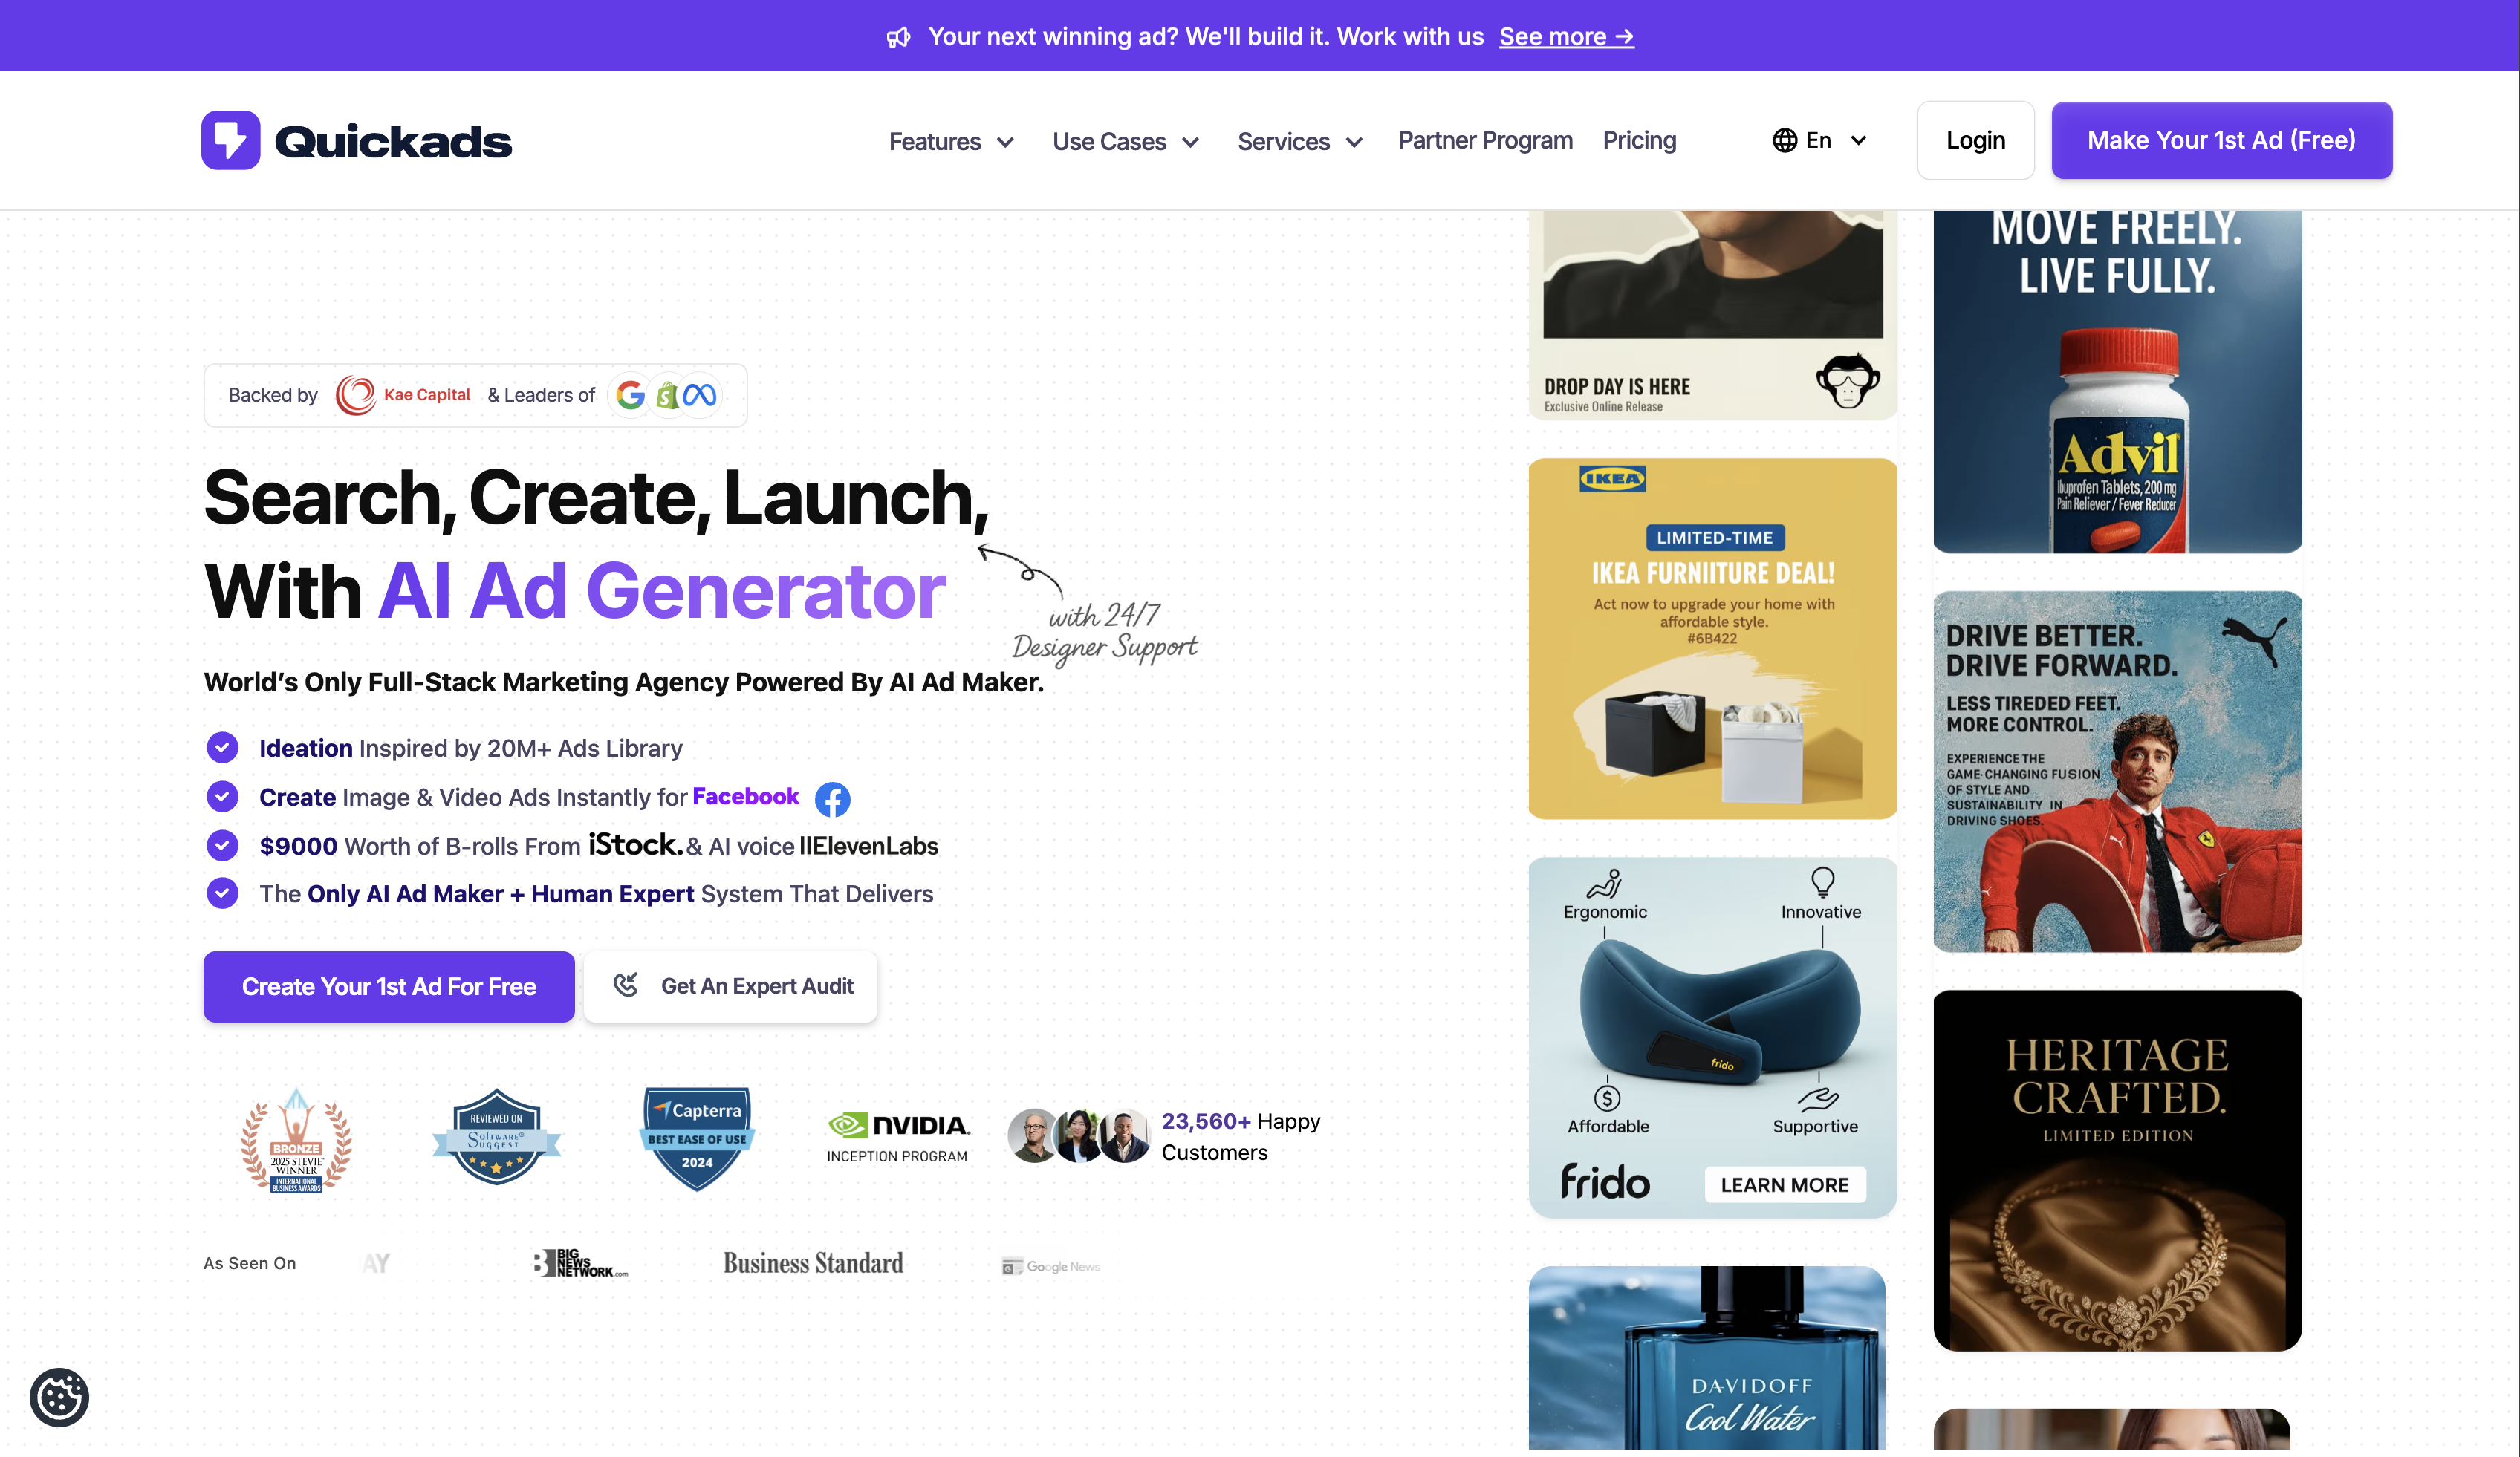Image resolution: width=2520 pixels, height=1457 pixels.
Task: Click Create Your 1st Ad For Free
Action: coord(389,986)
